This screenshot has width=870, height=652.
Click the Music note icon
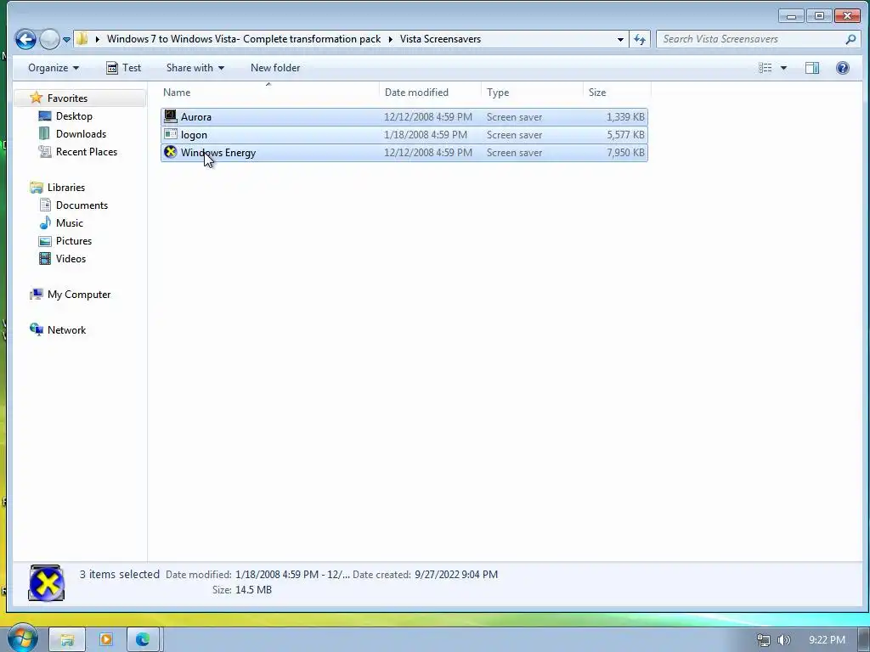(x=44, y=223)
